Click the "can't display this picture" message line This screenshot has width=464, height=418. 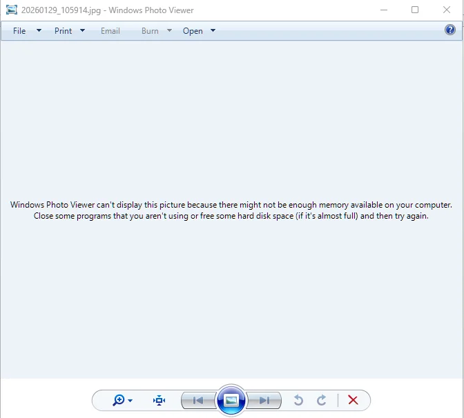(231, 205)
